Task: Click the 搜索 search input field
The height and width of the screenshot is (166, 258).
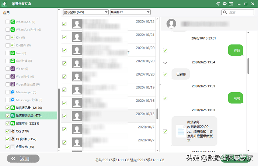Action: click(x=238, y=12)
